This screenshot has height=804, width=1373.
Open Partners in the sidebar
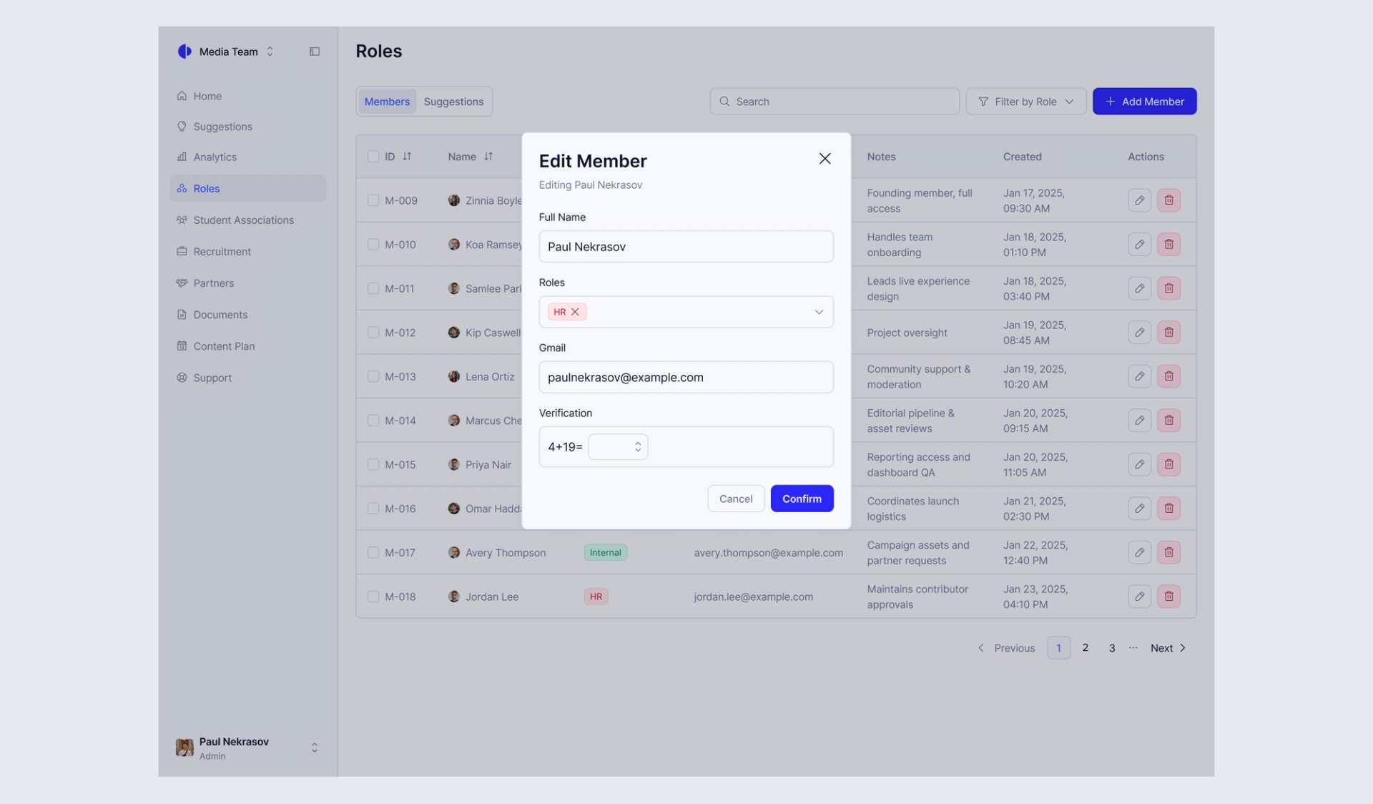point(247,283)
